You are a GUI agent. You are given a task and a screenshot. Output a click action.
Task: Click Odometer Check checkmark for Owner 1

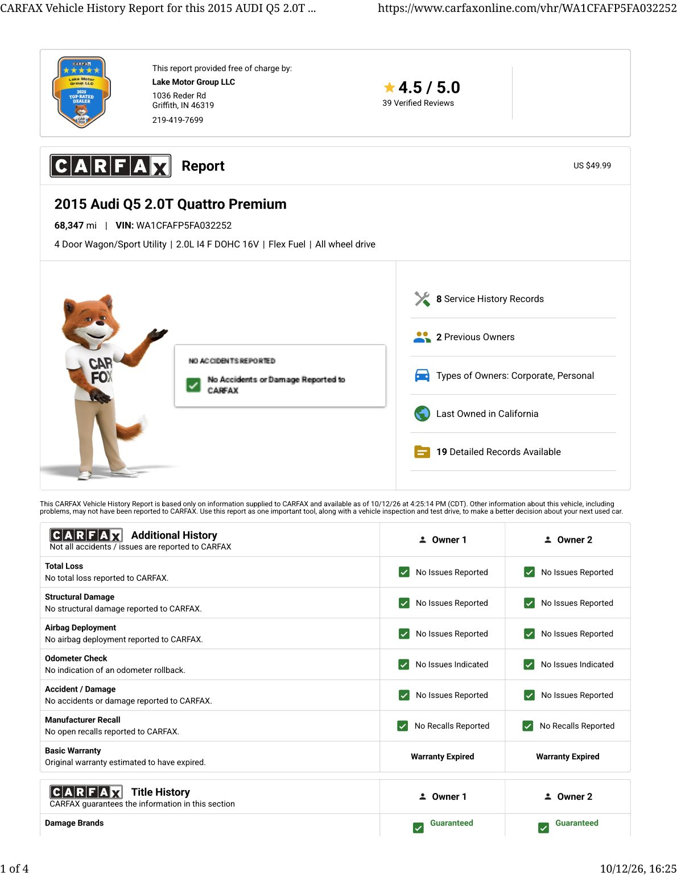coord(404,664)
